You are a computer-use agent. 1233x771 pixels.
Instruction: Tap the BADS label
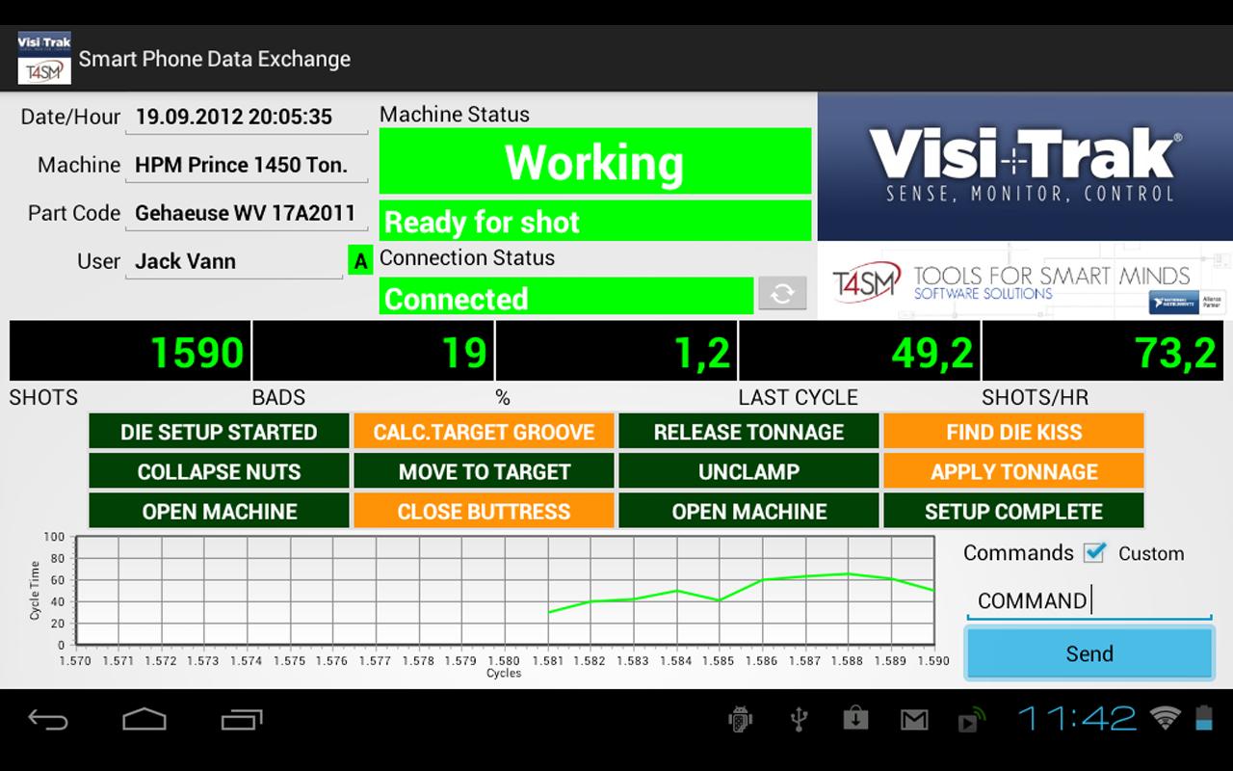(278, 397)
